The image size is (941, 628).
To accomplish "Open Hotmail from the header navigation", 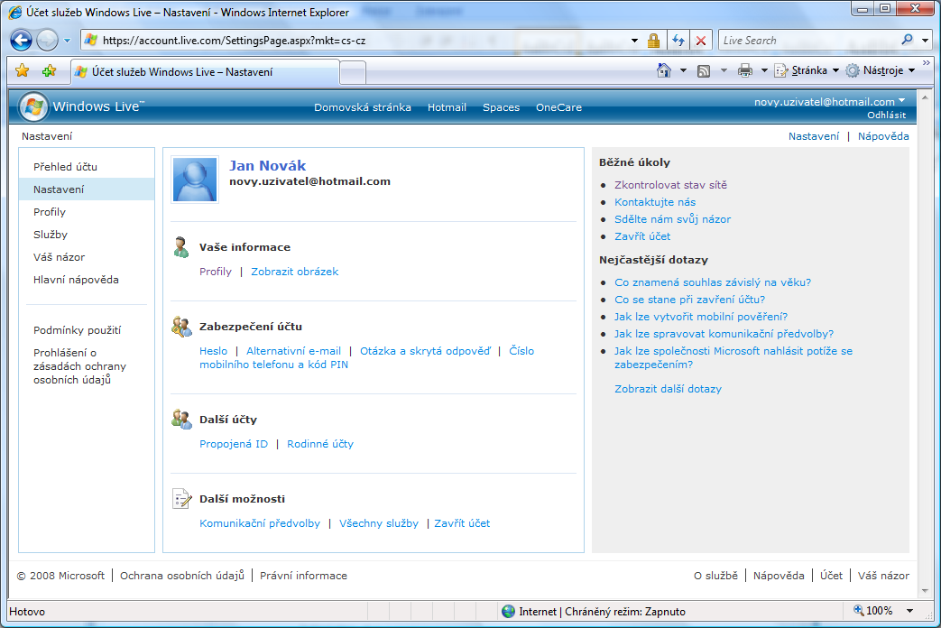I will (447, 107).
